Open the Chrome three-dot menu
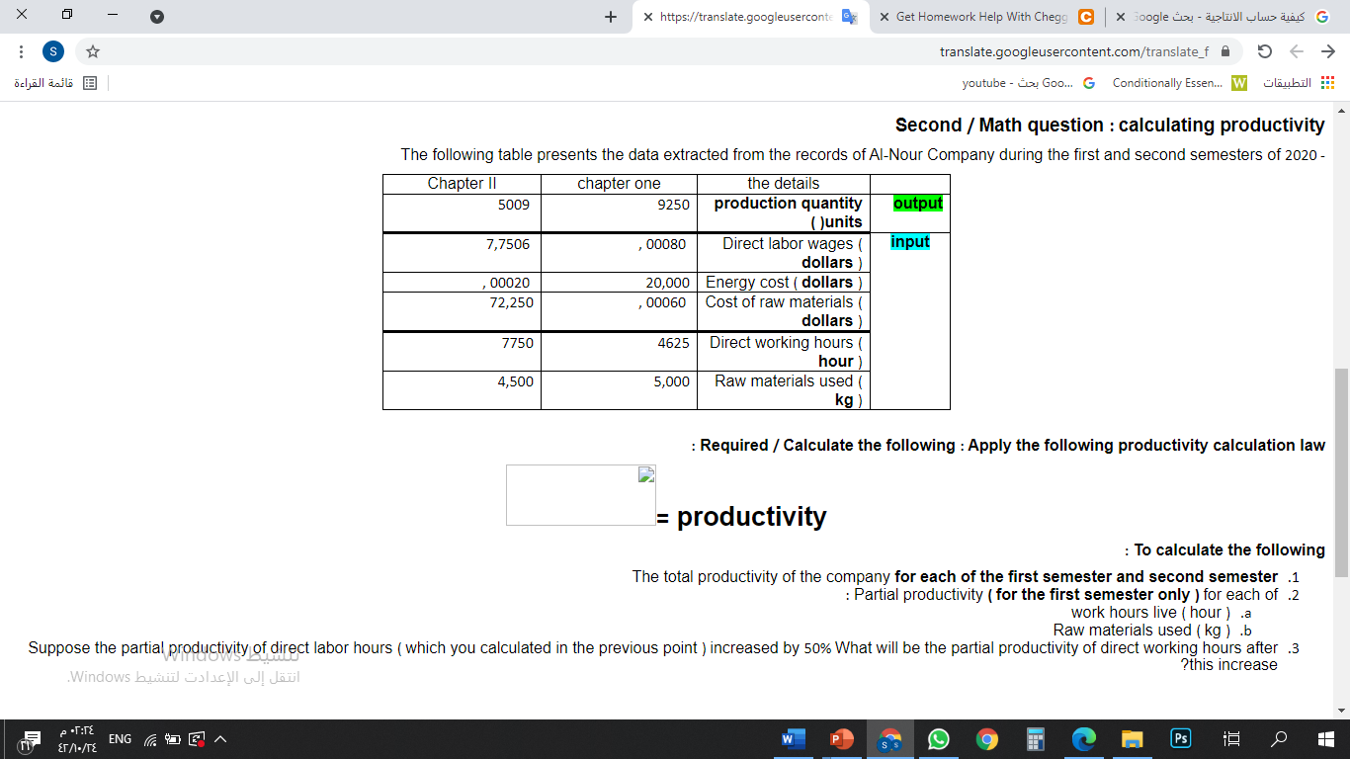 tap(21, 51)
